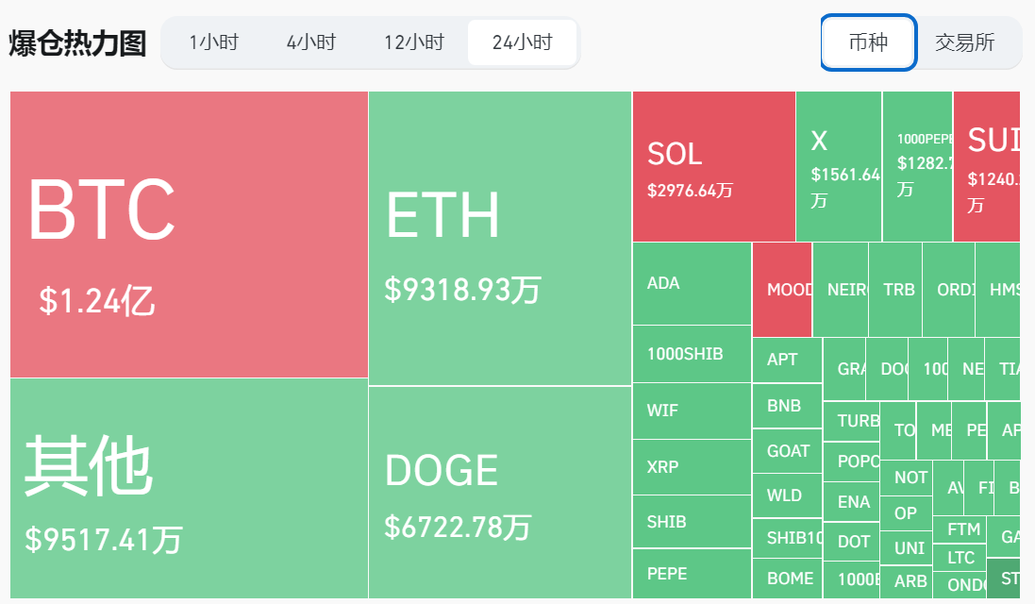Select the 1000SHIB block

tap(692, 354)
